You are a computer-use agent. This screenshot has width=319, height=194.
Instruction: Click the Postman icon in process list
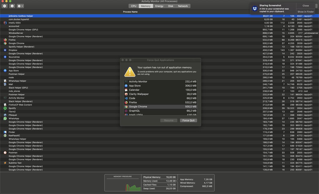pos(5,153)
